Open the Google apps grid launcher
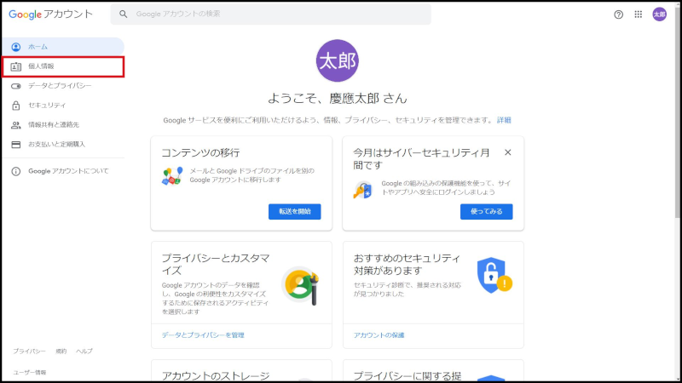The width and height of the screenshot is (682, 383). [x=639, y=14]
